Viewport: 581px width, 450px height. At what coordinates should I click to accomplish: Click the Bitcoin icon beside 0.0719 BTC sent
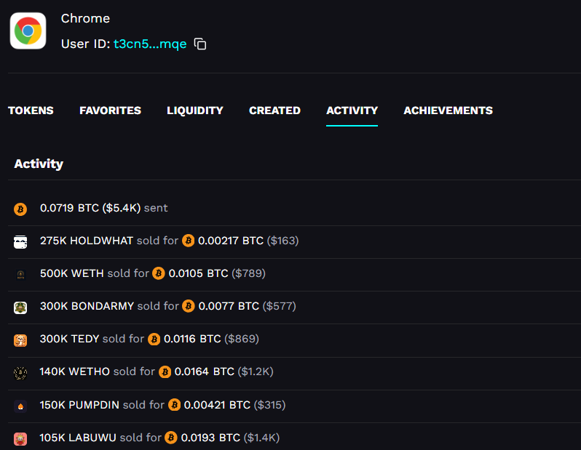pos(20,209)
